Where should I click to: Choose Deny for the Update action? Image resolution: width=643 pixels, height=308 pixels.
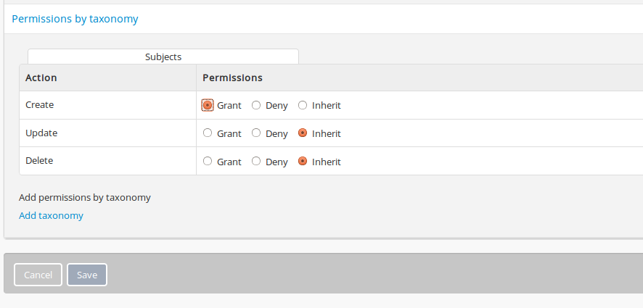(256, 133)
